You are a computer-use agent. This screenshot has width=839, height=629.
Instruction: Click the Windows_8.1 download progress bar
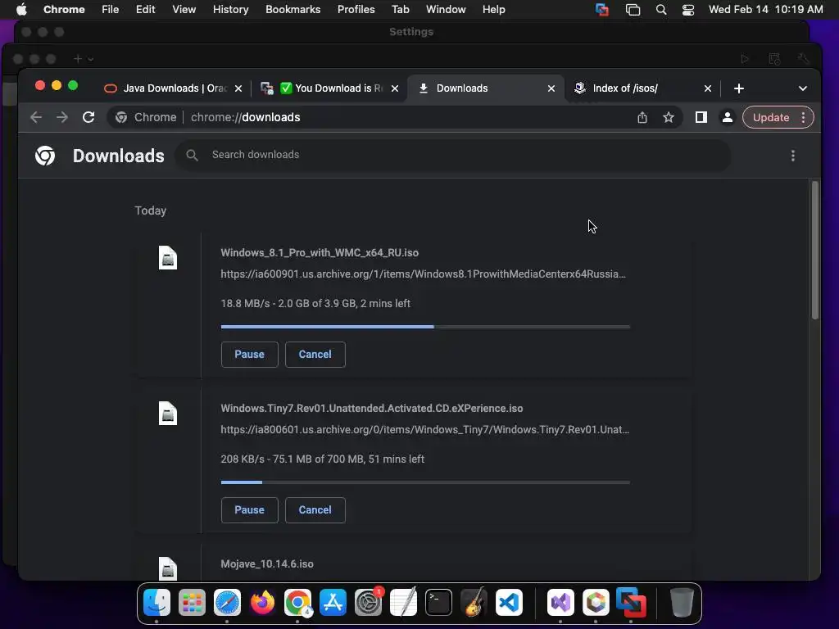tap(425, 326)
